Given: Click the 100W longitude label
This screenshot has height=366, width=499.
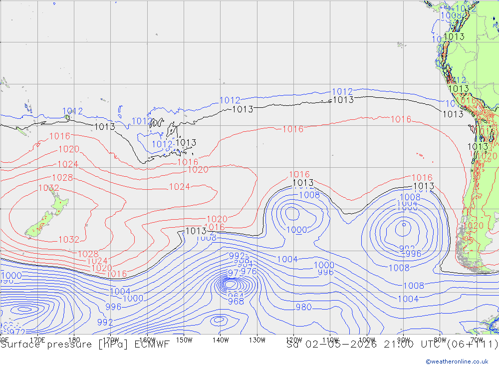Looking at the screenshot, I should click(x=367, y=340).
